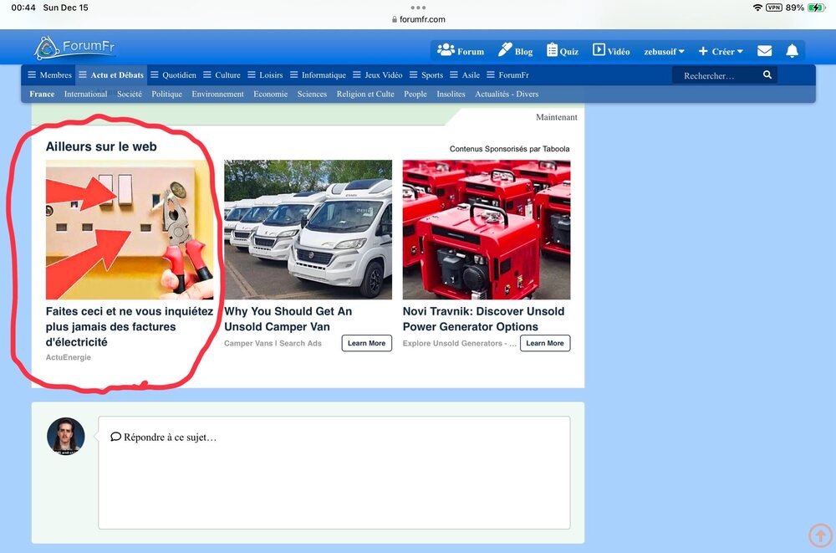Screen dimensions: 836x553
Task: Open the Quiz section
Action: (x=562, y=51)
